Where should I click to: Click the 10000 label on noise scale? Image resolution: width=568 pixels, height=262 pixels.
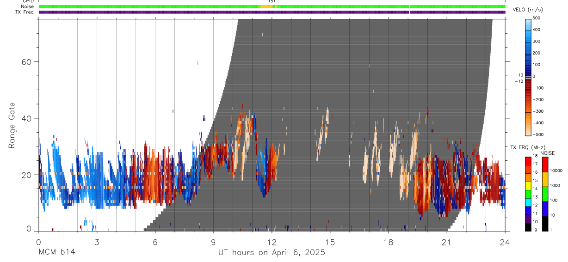557,171
